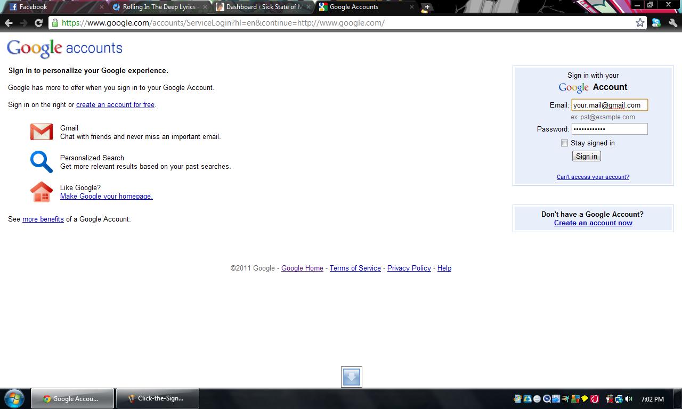Click the red Gmail envelope icon
Screen dimensions: 682x409
[42, 132]
